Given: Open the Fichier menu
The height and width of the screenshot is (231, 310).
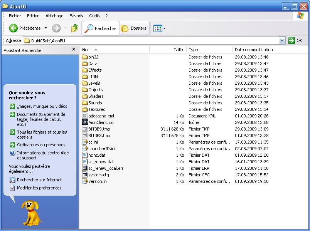Looking at the screenshot, I should coord(15,16).
